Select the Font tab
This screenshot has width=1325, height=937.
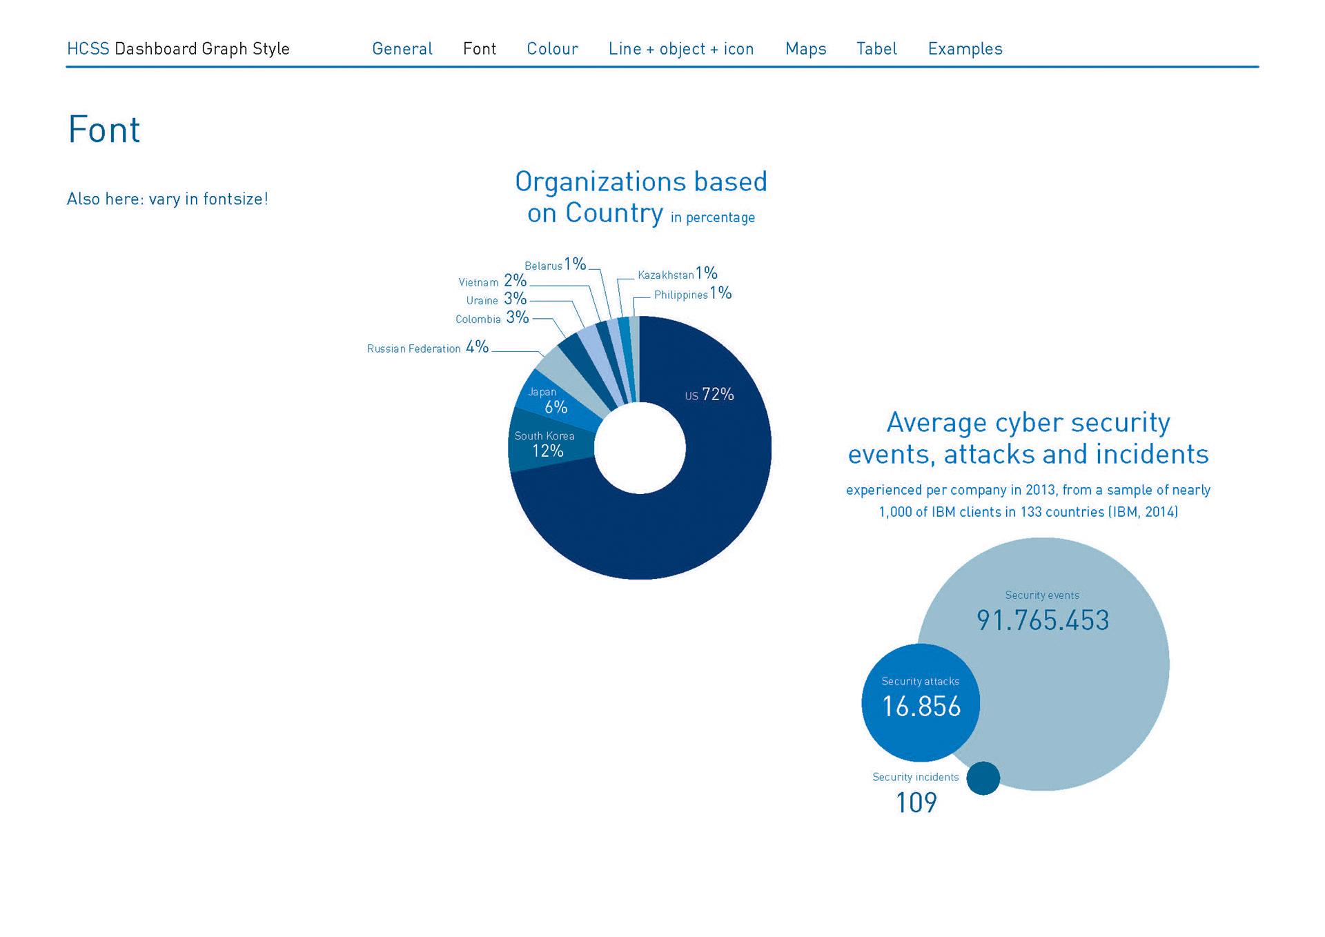[479, 49]
